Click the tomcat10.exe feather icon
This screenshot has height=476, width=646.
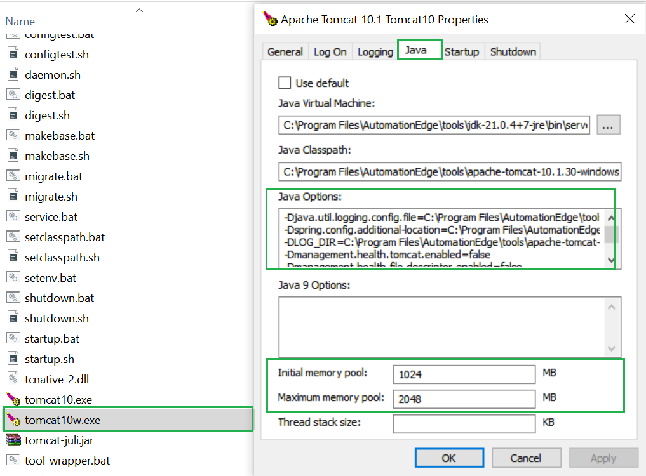[x=13, y=399]
